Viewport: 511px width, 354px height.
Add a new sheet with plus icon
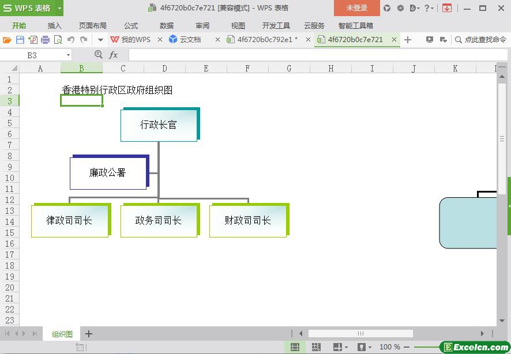click(x=89, y=334)
